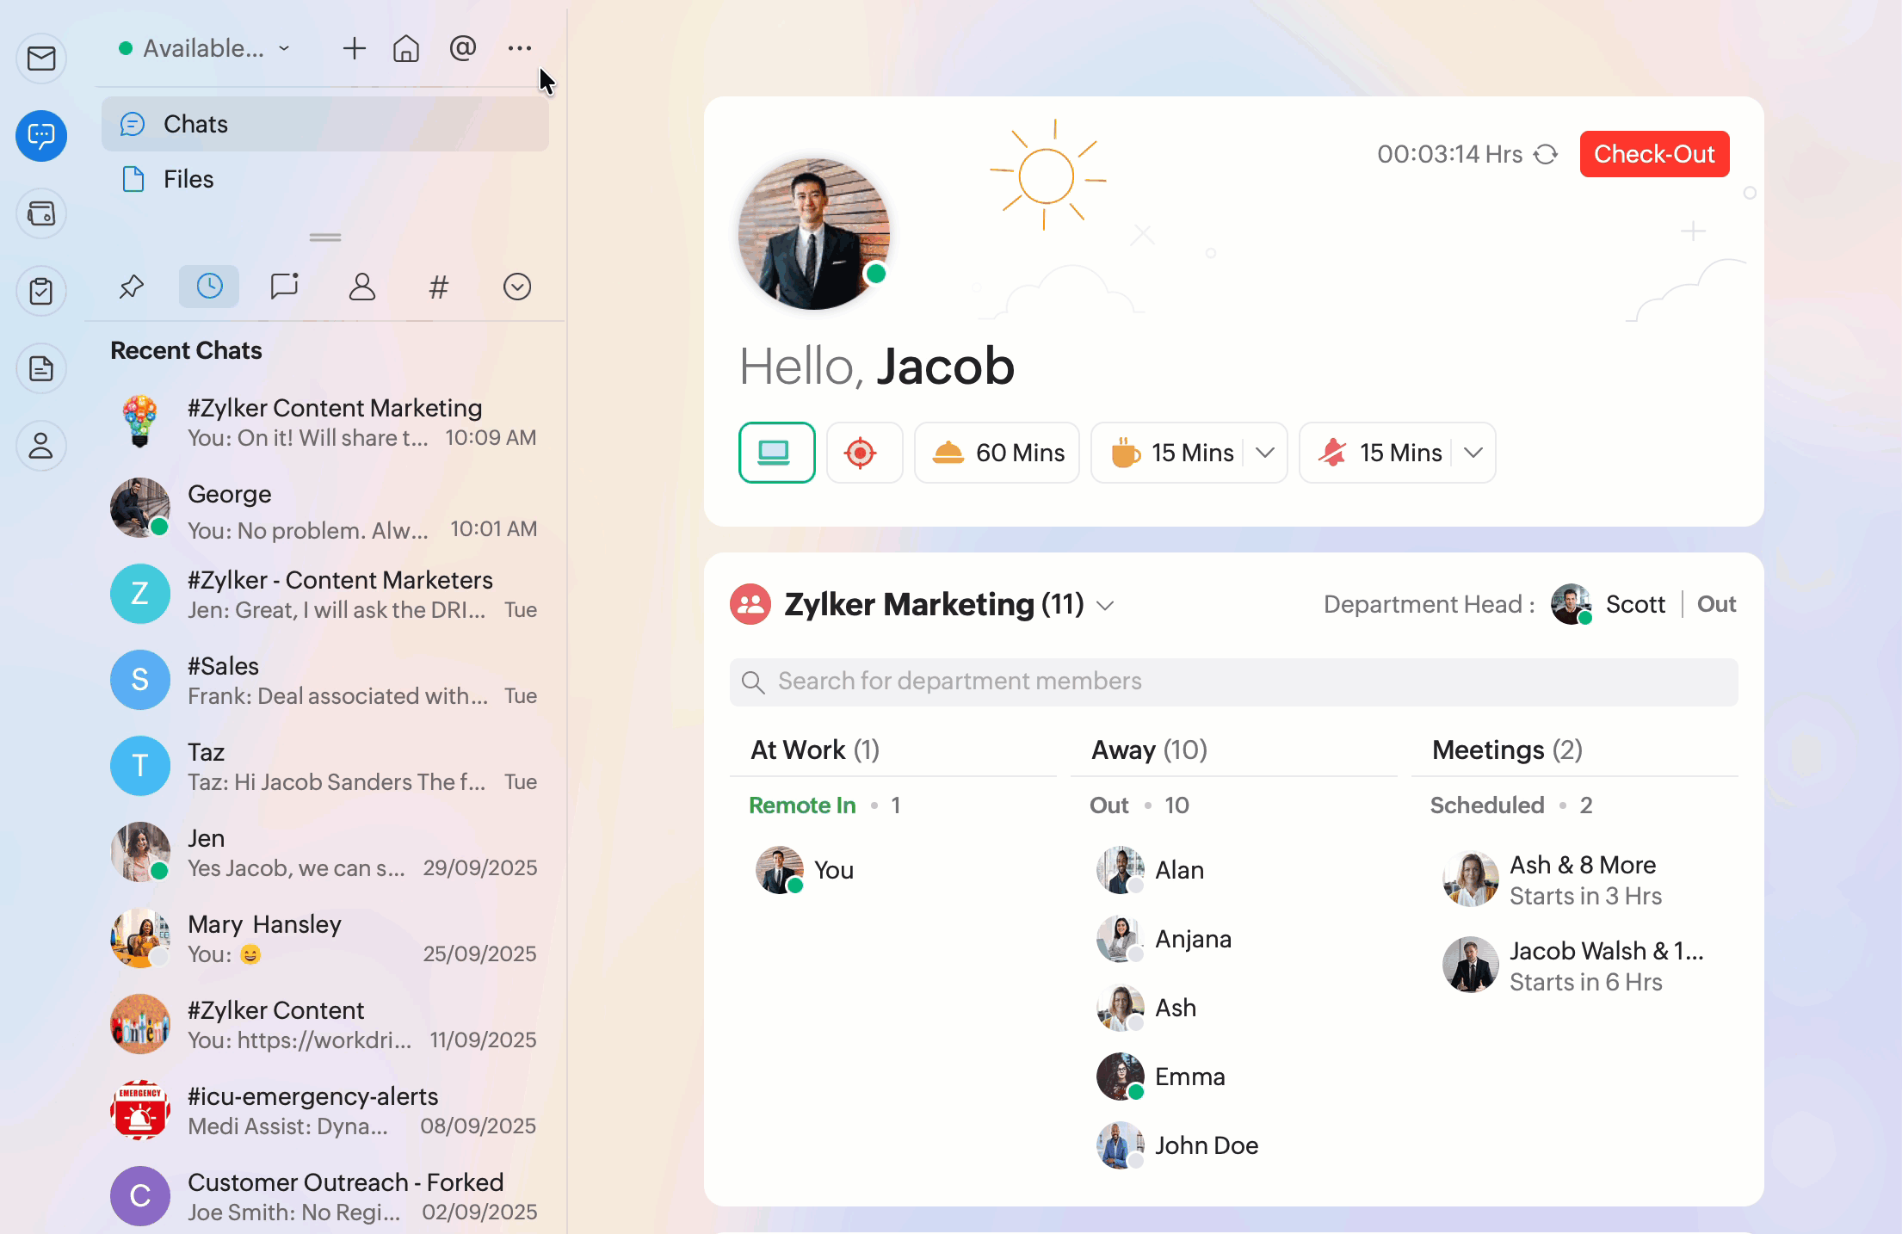Show pinned chats with the pin icon
1902x1234 pixels.
[131, 287]
